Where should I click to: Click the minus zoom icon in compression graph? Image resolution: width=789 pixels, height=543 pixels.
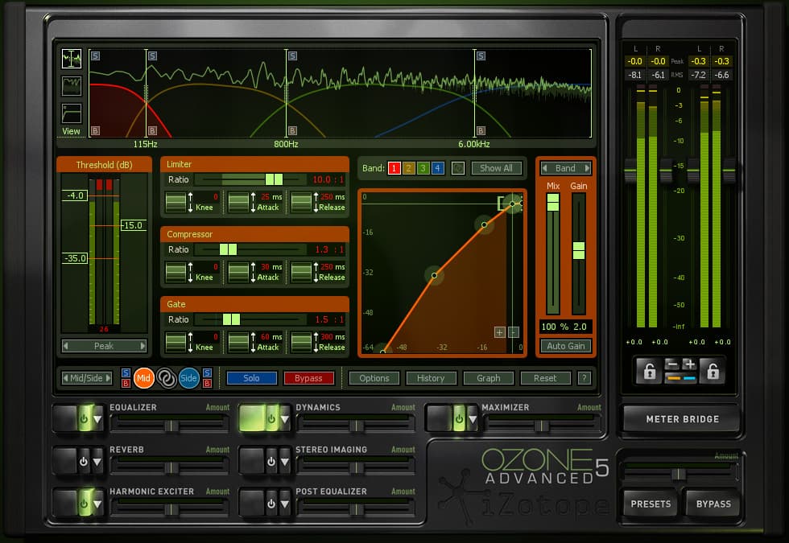pyautogui.click(x=514, y=332)
